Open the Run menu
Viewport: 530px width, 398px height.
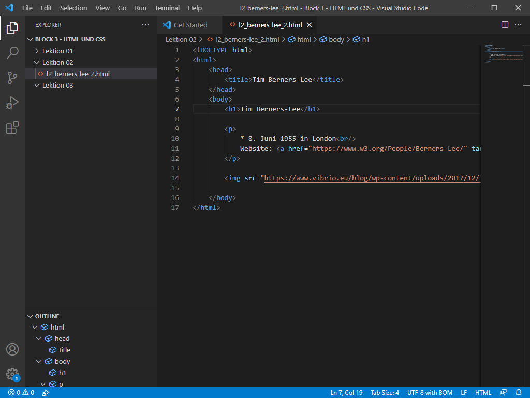140,8
